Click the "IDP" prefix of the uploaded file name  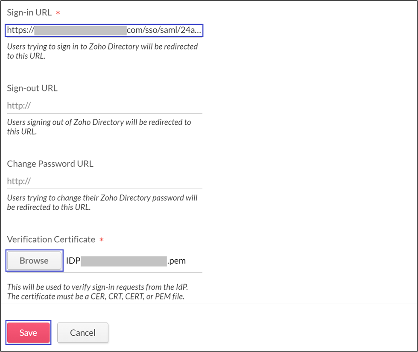tap(73, 261)
